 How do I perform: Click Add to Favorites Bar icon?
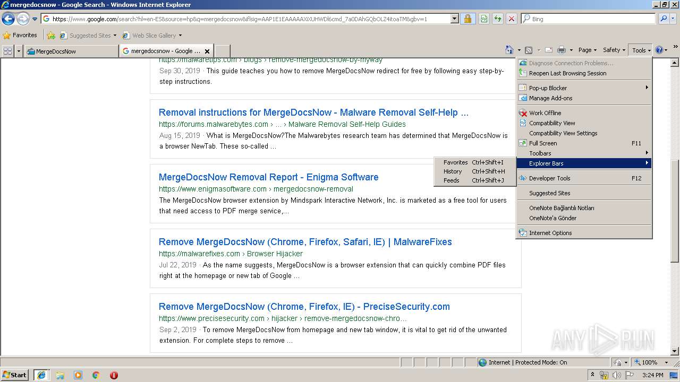tap(51, 36)
